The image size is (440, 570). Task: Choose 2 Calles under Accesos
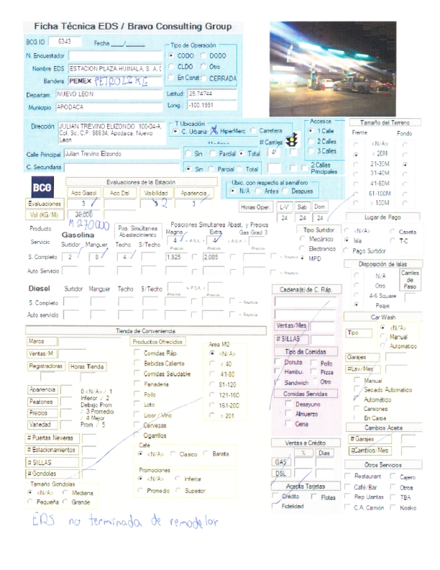pyautogui.click(x=311, y=141)
